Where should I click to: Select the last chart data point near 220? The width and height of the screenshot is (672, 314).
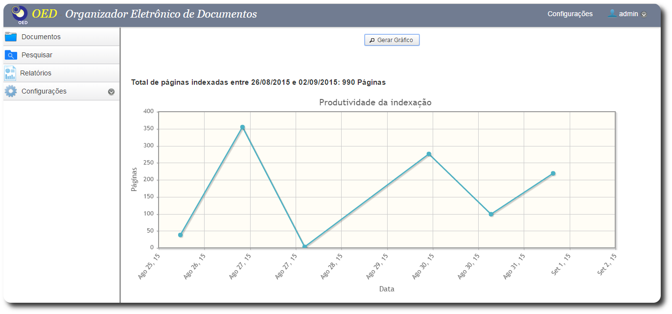(x=553, y=173)
